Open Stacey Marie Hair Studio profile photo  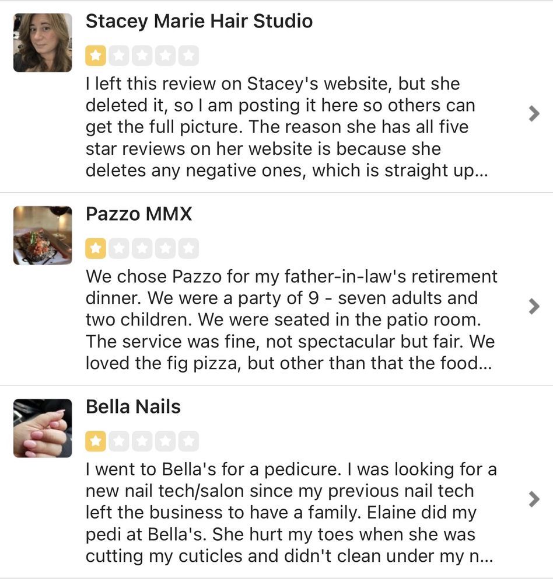(43, 43)
